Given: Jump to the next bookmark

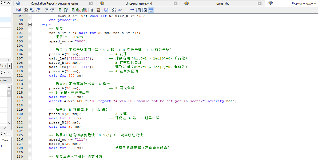Looking at the screenshot, I should pyautogui.click(x=66, y=10).
